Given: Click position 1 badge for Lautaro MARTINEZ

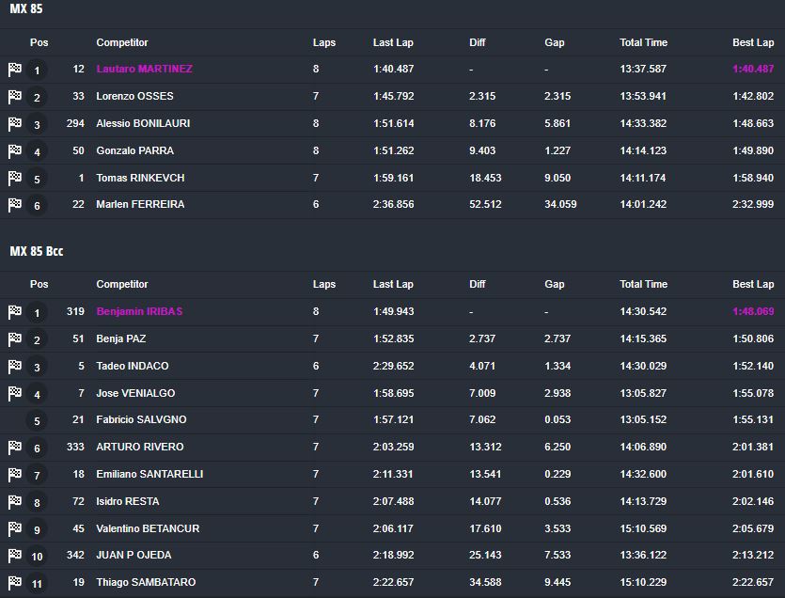Looking at the screenshot, I should point(38,70).
